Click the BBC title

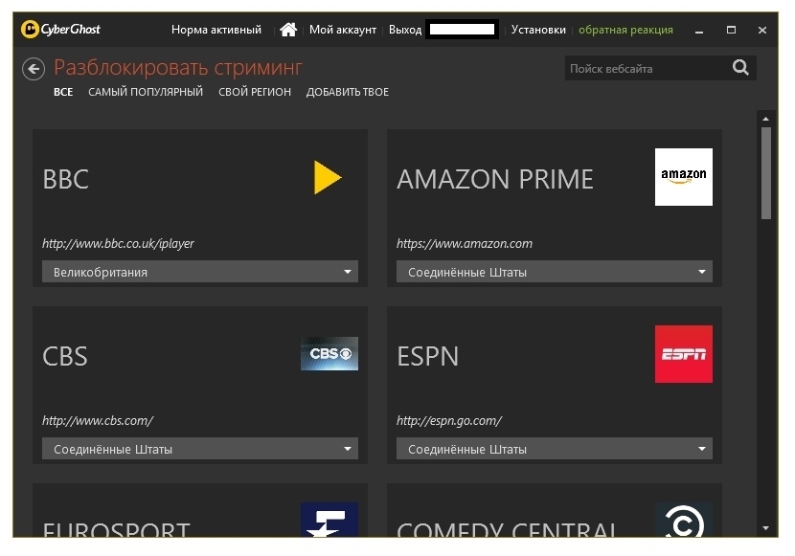66,179
